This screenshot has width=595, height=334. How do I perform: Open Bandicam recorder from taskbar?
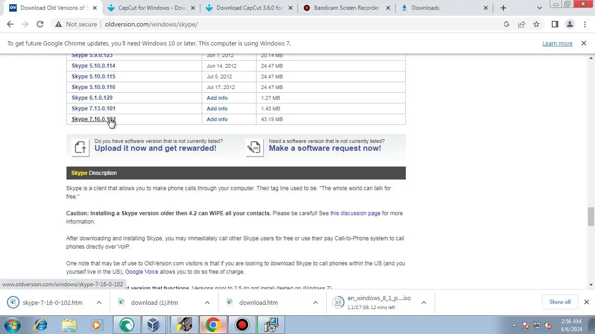coord(242,325)
